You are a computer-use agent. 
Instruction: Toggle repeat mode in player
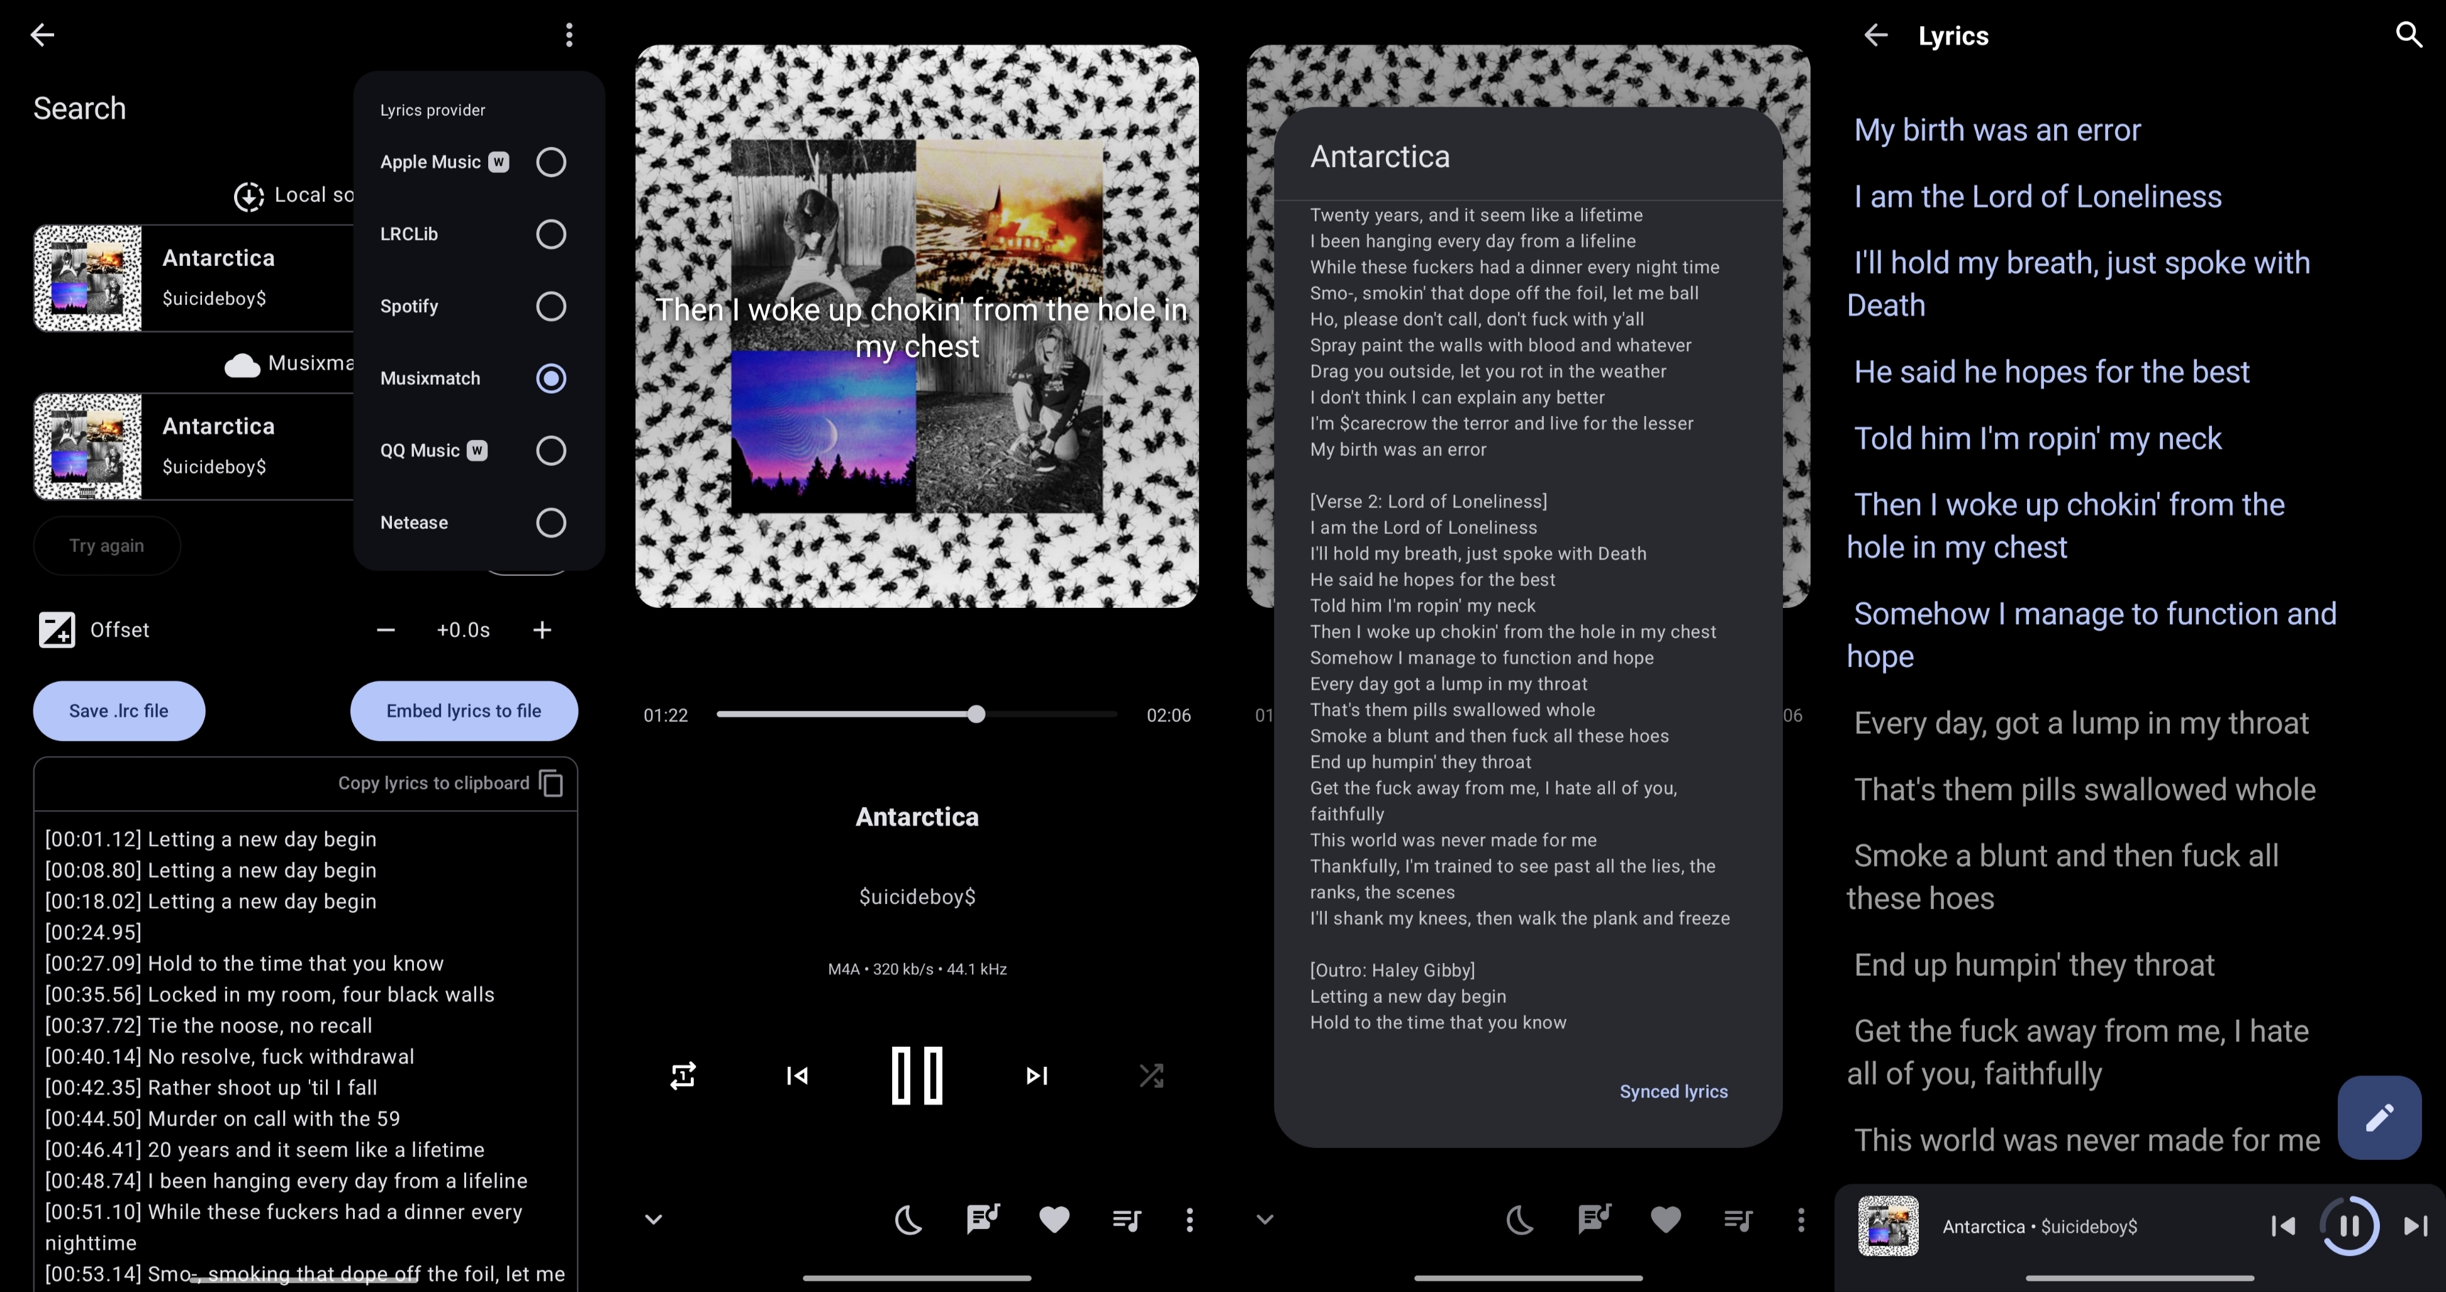[683, 1074]
